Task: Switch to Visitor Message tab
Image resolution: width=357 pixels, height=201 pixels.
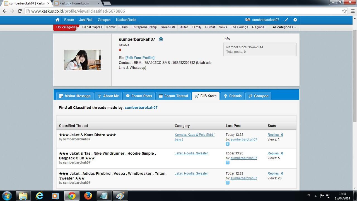Action: click(75, 96)
